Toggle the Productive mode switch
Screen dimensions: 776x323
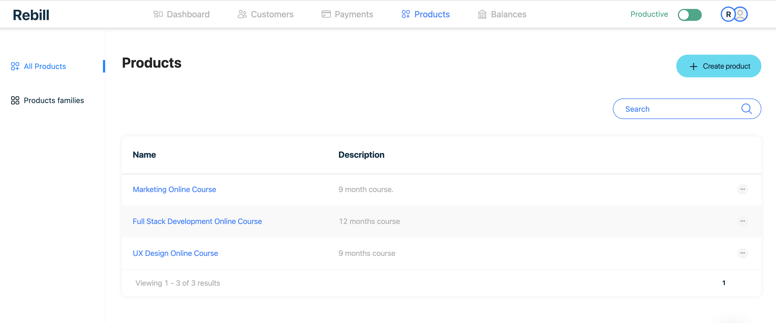(x=690, y=14)
